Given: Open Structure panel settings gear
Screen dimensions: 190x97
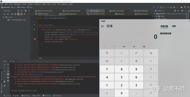Looking at the screenshot, I should tap(25, 11).
